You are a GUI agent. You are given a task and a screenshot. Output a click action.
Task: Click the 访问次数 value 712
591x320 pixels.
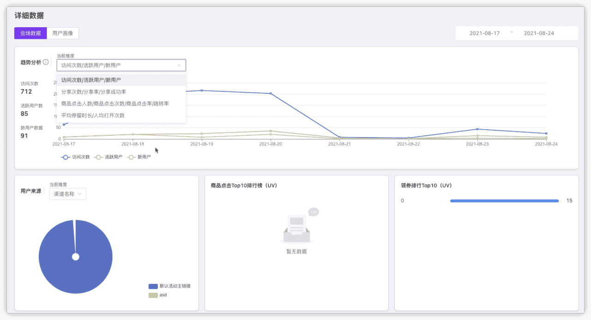pyautogui.click(x=26, y=91)
